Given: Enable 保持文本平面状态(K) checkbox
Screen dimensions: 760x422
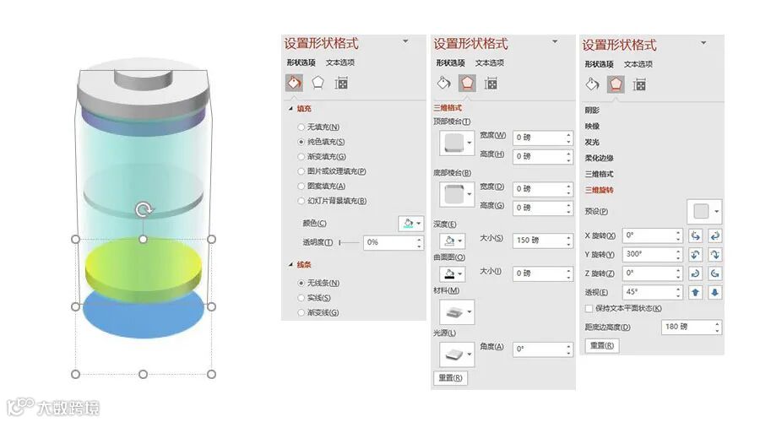Looking at the screenshot, I should click(x=589, y=309).
